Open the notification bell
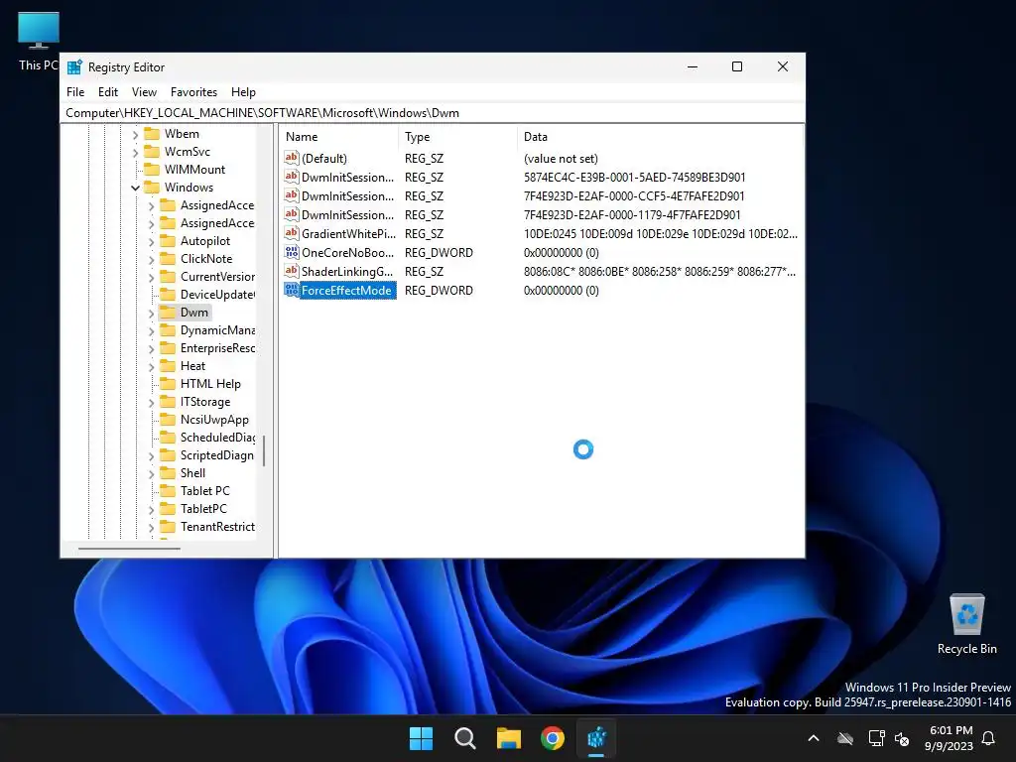The width and height of the screenshot is (1016, 762). [988, 738]
